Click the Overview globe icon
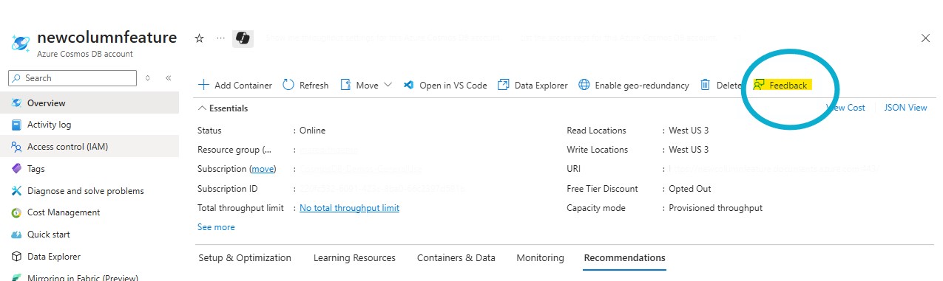This screenshot has height=281, width=943. pyautogui.click(x=16, y=103)
